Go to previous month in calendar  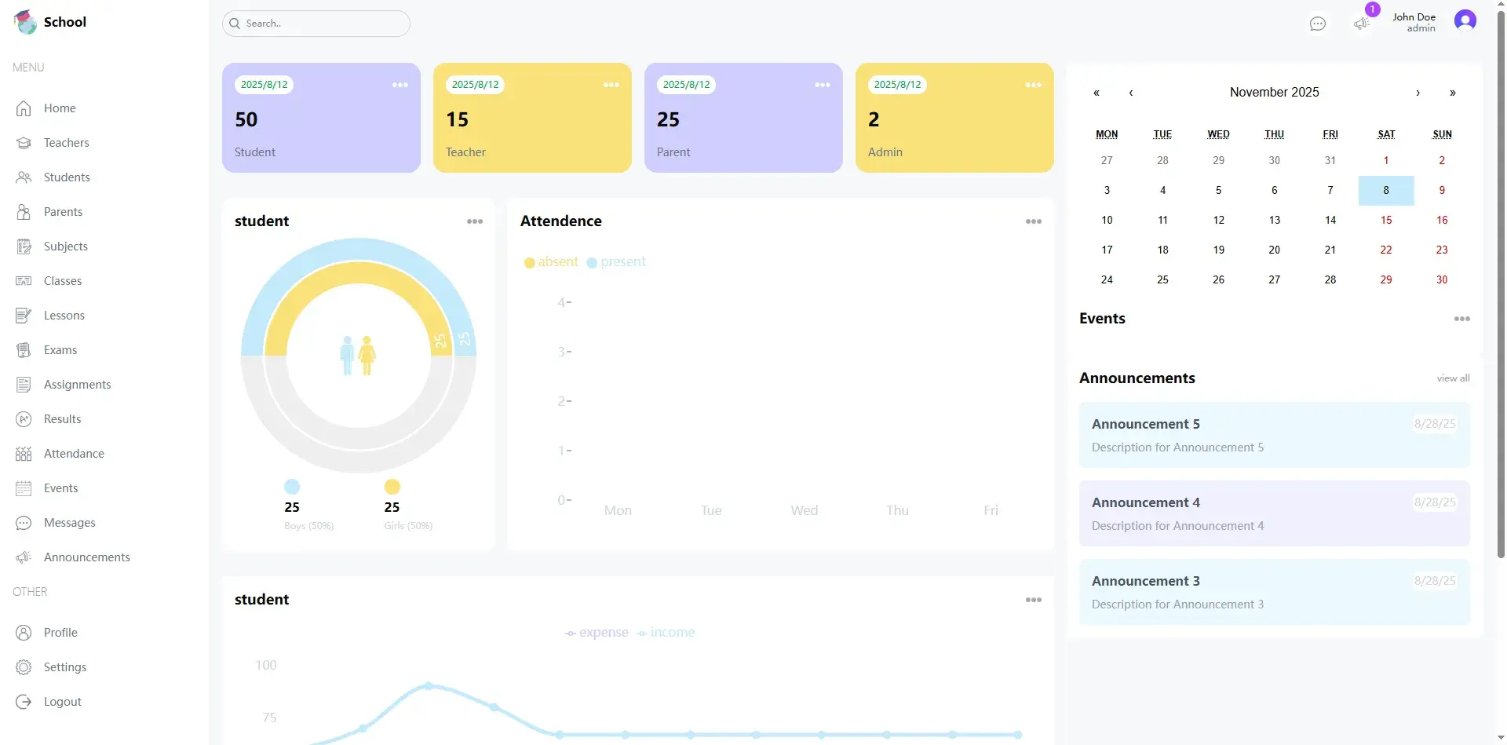click(1131, 93)
